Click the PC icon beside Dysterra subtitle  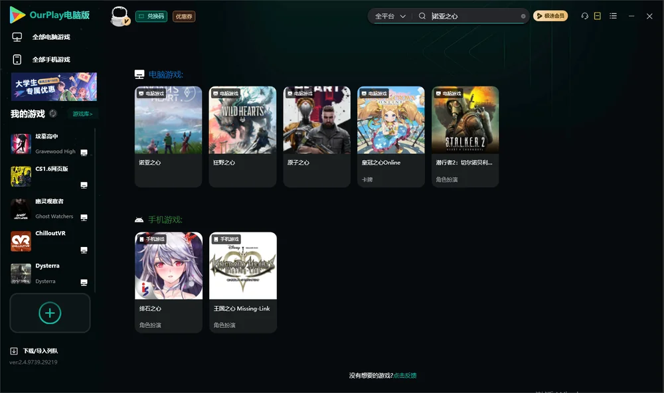(84, 283)
